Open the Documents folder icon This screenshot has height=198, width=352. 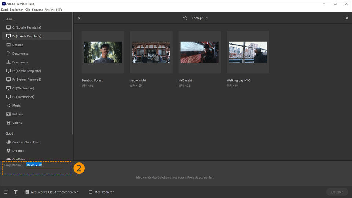(x=8, y=54)
